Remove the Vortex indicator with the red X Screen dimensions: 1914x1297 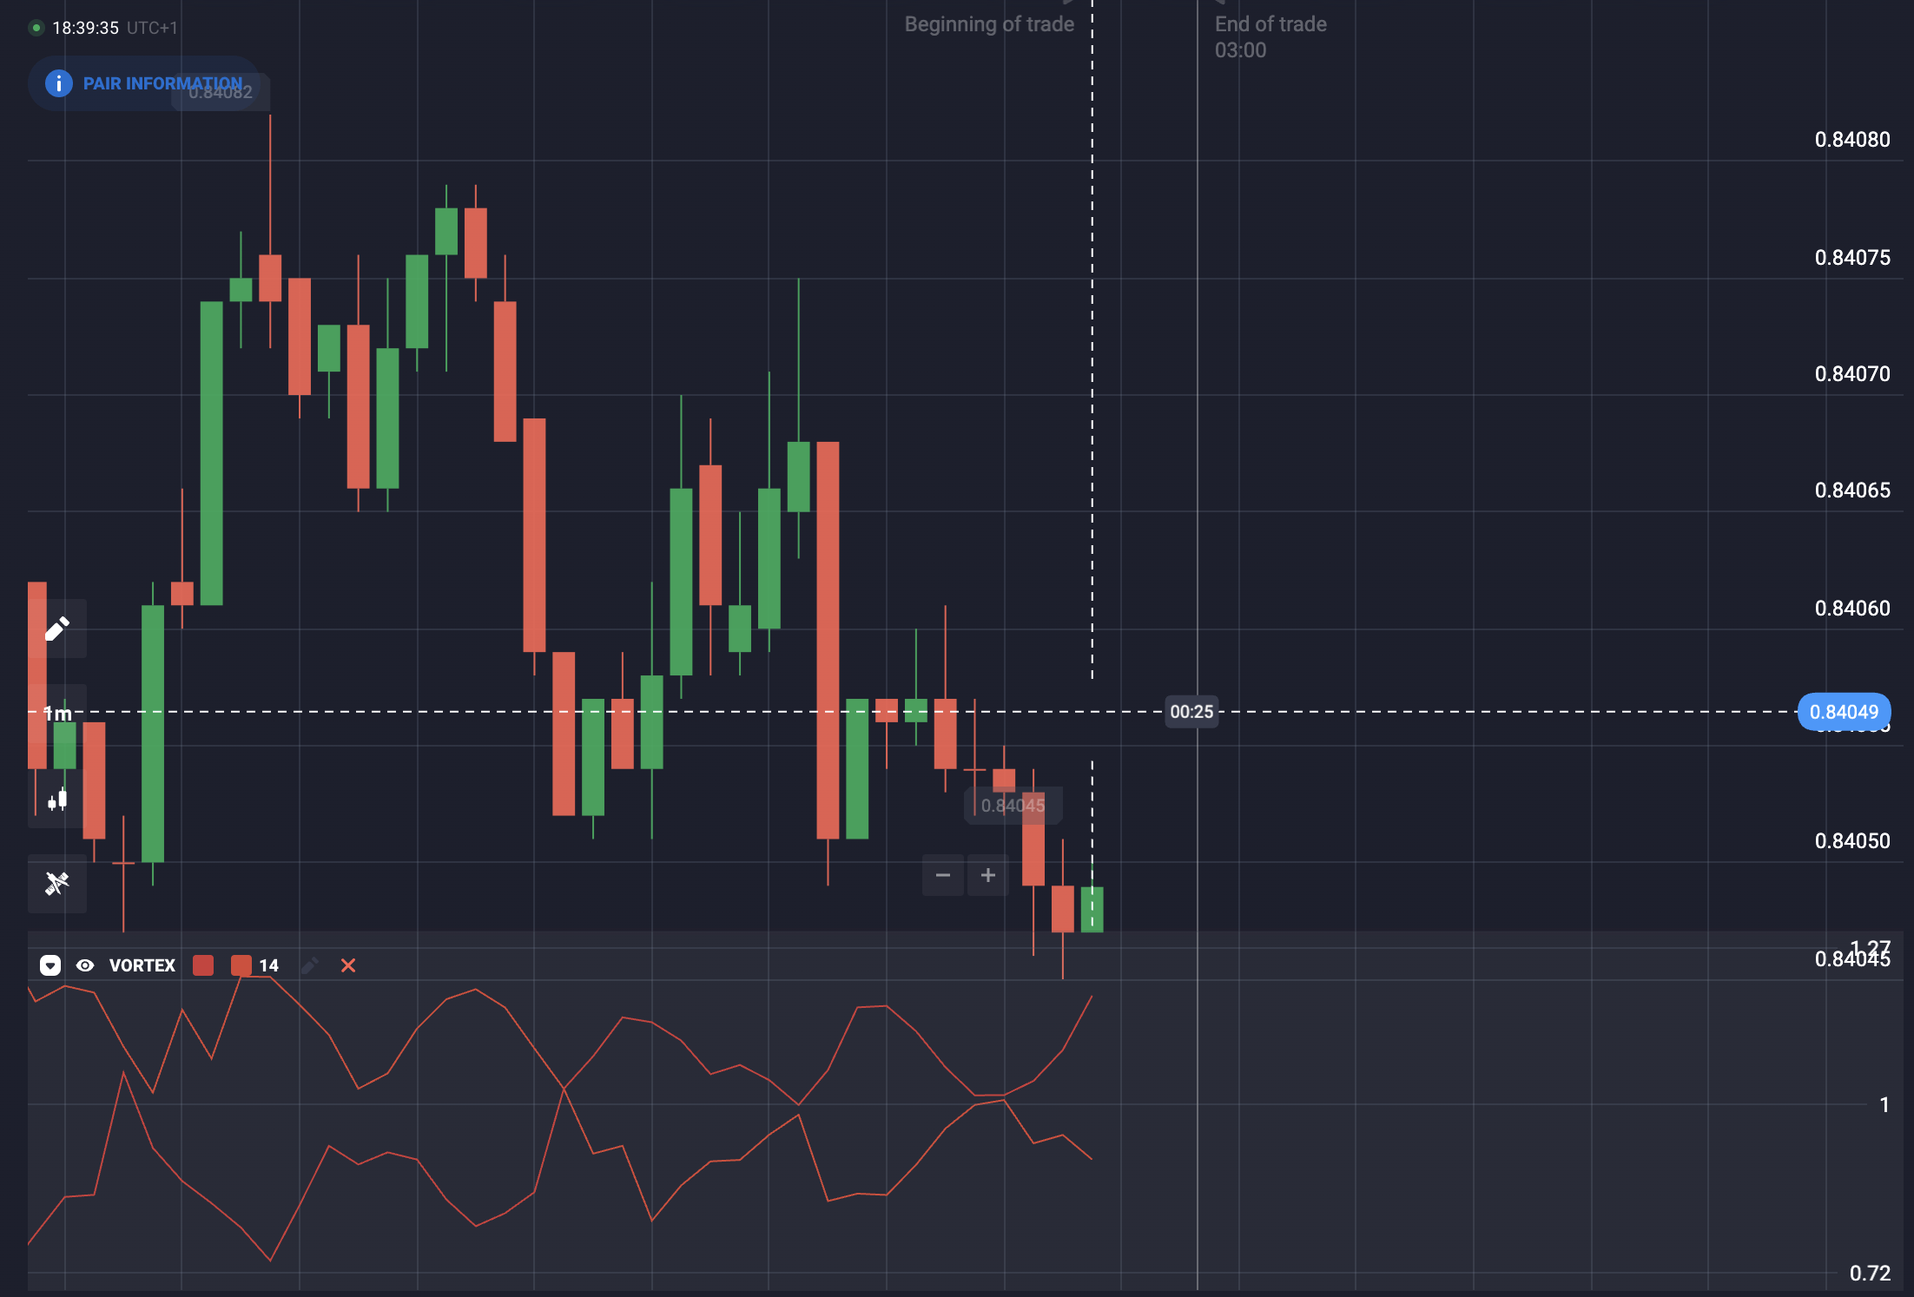click(348, 965)
